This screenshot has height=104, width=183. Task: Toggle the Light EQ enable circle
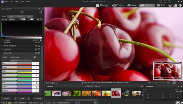coord(39,50)
